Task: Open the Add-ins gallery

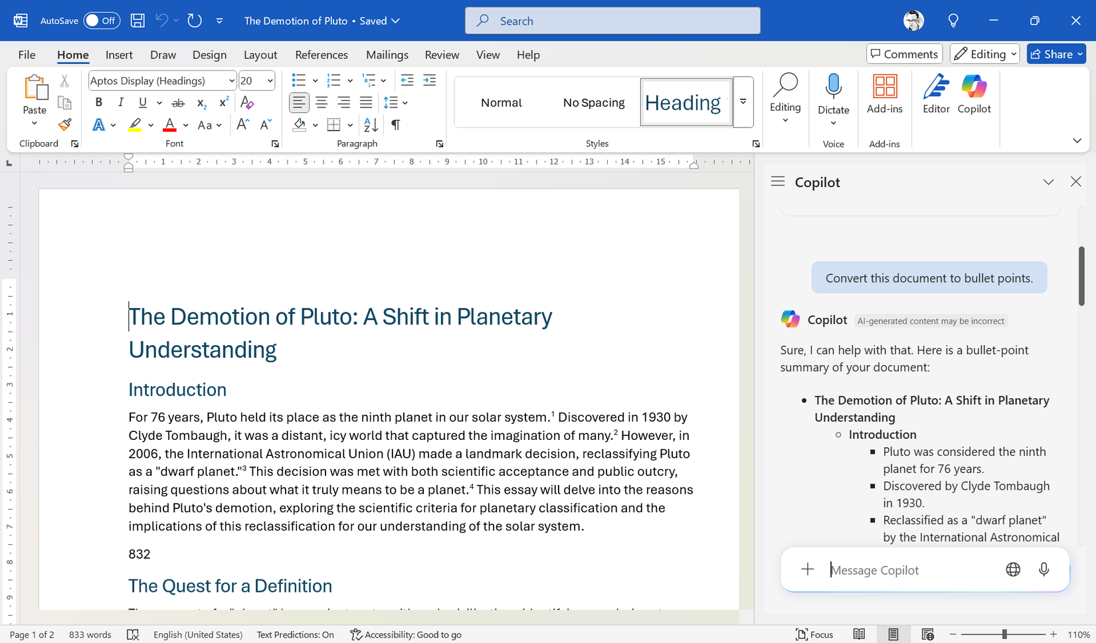Action: pyautogui.click(x=884, y=93)
